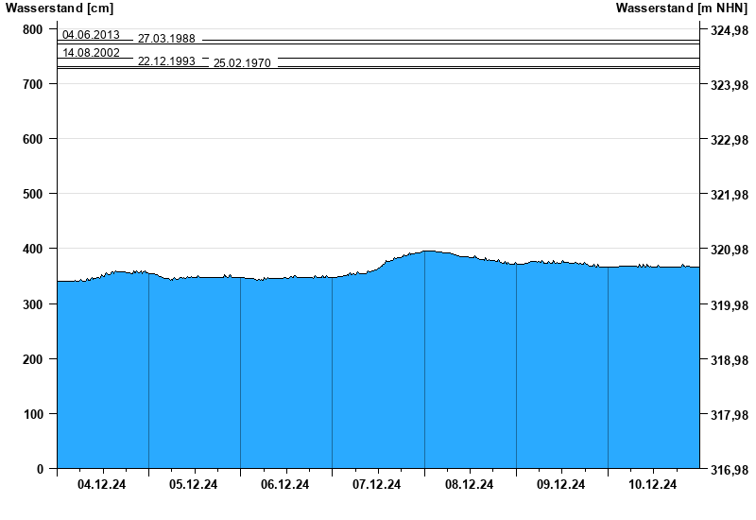Click the 25.02.1970 historic level label
This screenshot has height=520, width=756.
242,63
